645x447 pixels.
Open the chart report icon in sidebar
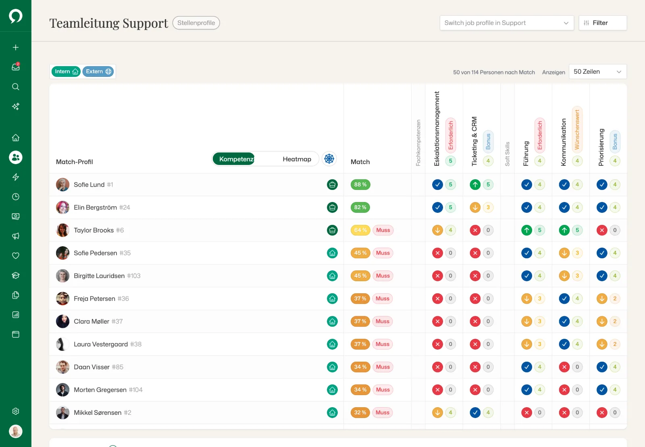pos(16,315)
